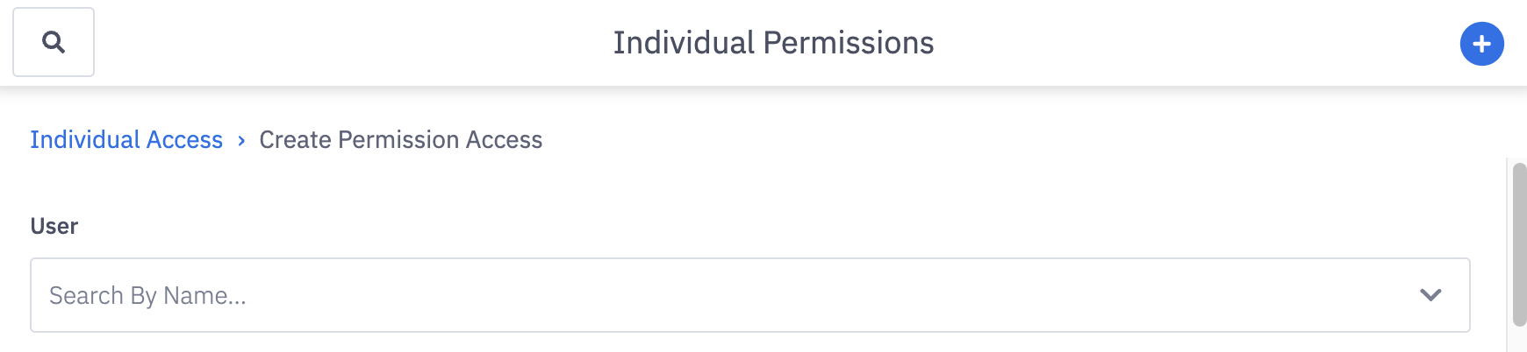1527x352 pixels.
Task: Add a new individual permission
Action: pos(1481,44)
